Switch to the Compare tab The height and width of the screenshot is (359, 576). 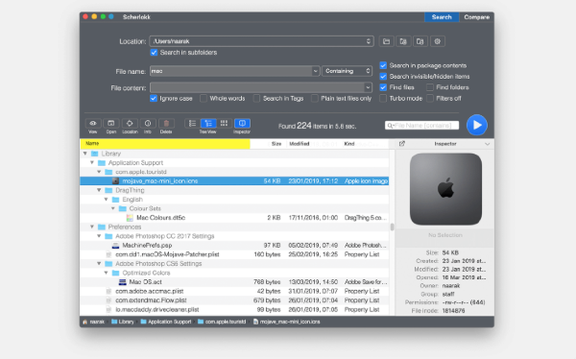pos(476,17)
